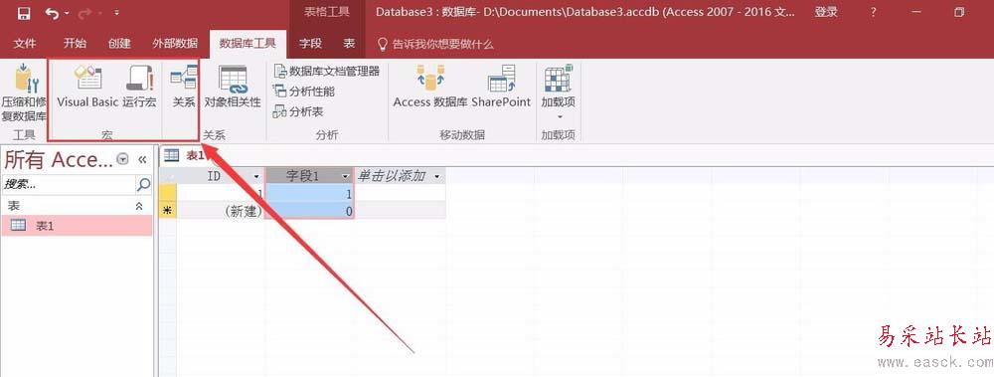Switch to the 开始 ribbon tab
Image resolution: width=994 pixels, height=377 pixels.
coord(75,44)
